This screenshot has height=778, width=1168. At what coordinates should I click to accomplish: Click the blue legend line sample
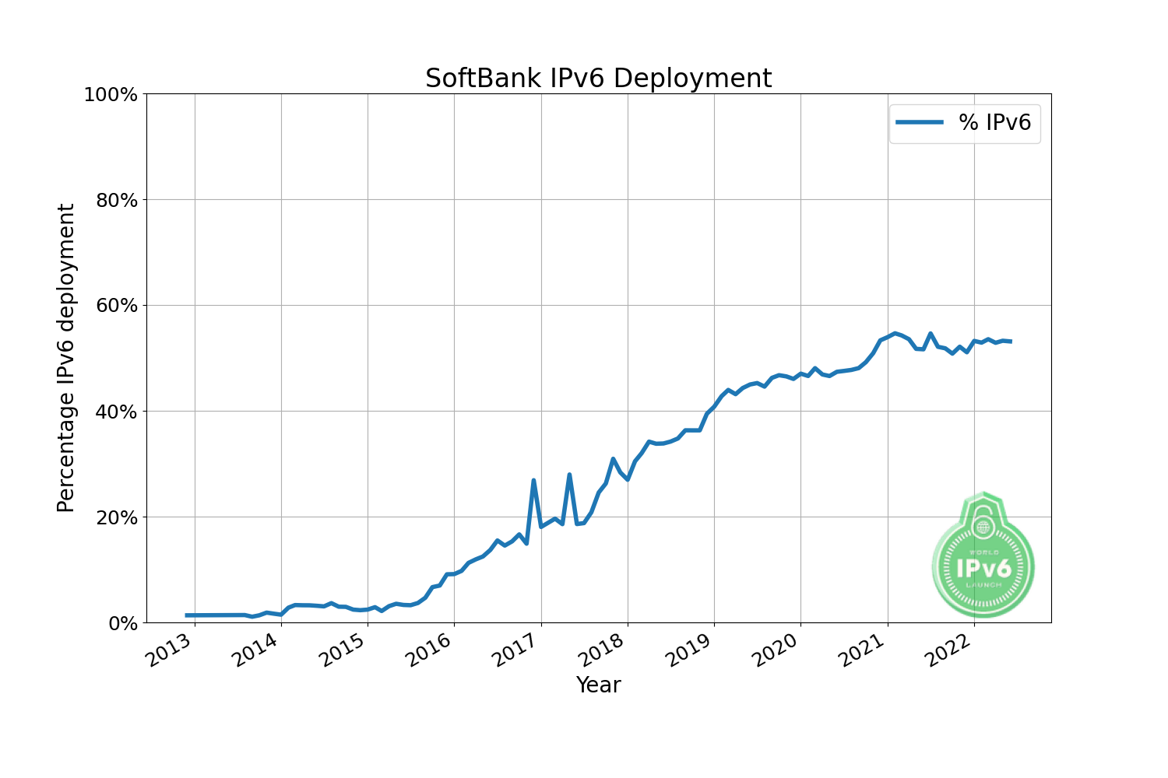tap(920, 122)
